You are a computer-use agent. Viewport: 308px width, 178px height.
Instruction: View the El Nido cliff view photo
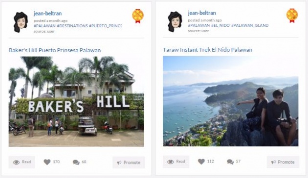click(231, 101)
